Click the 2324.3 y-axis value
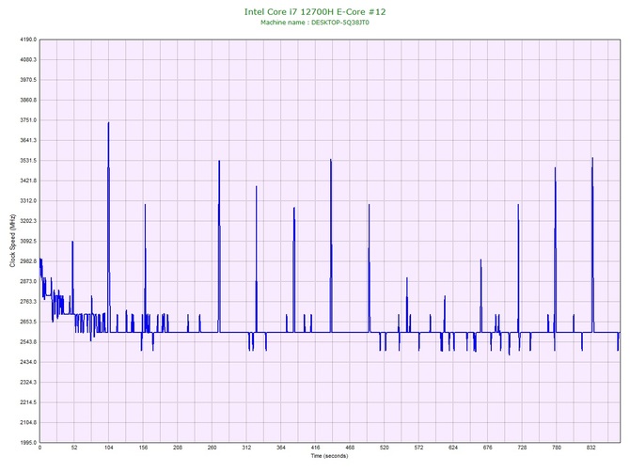Screen dimensions: 630x472 [x=28, y=382]
